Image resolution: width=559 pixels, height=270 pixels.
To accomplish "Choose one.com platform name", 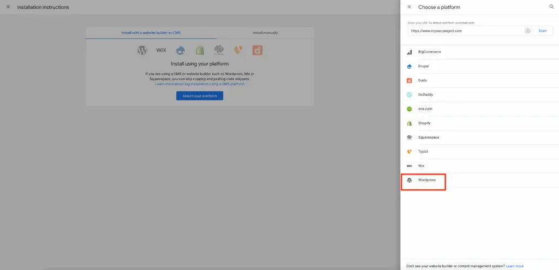I will [x=425, y=109].
